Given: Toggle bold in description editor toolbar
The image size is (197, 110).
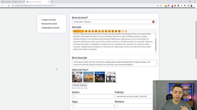Looking at the screenshot, I should tap(86, 31).
